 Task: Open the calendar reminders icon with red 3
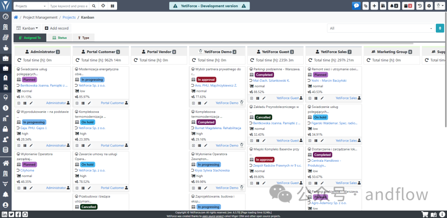(x=408, y=6)
